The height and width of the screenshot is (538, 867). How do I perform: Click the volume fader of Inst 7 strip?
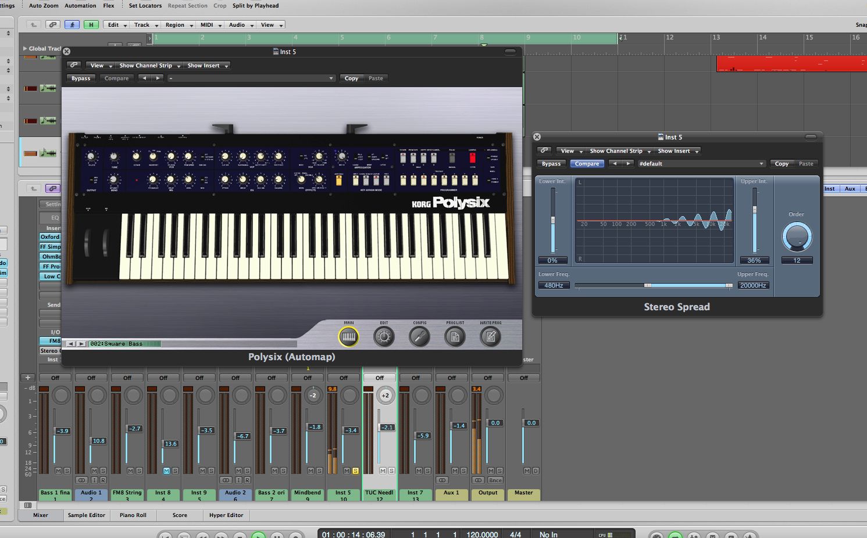point(423,435)
